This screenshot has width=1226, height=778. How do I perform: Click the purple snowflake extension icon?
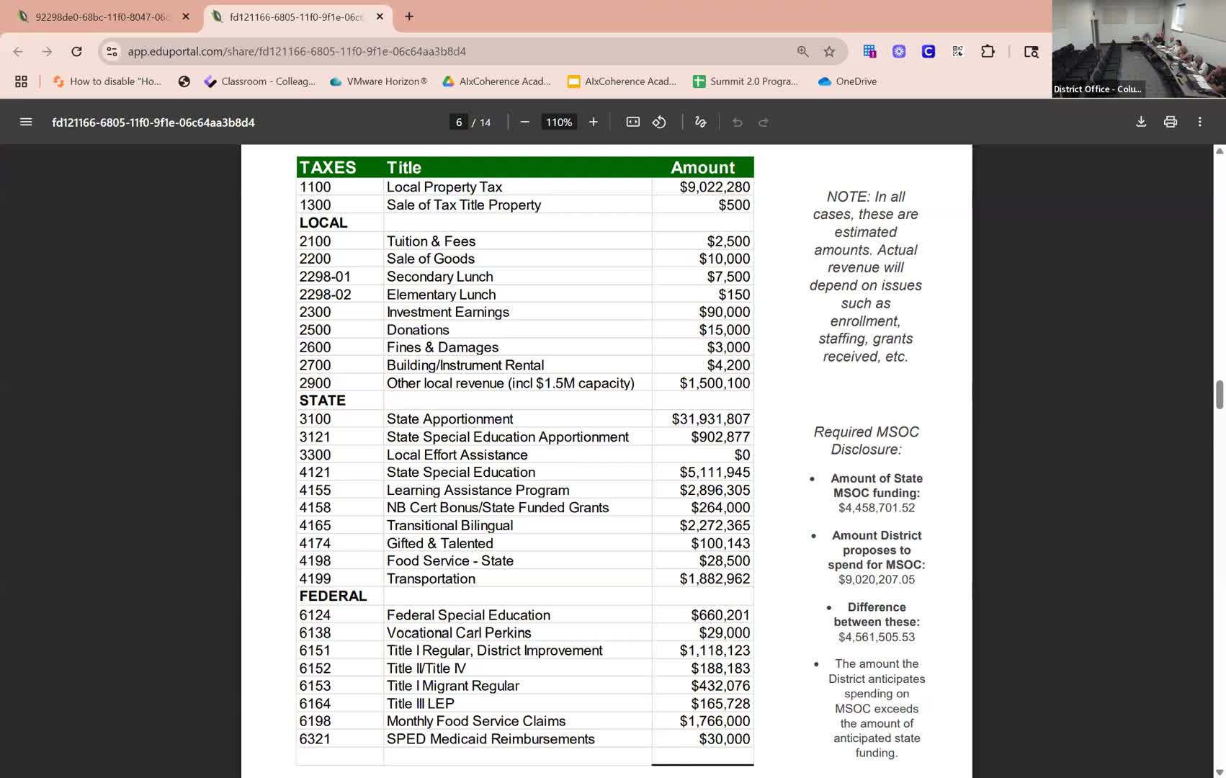pos(899,51)
